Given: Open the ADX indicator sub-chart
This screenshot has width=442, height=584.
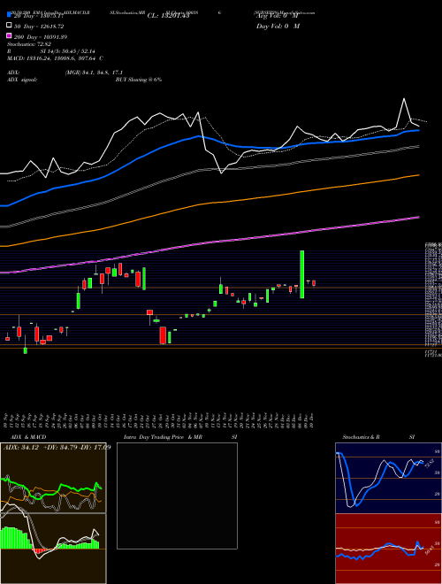Looking at the screenshot, I should [x=53, y=478].
